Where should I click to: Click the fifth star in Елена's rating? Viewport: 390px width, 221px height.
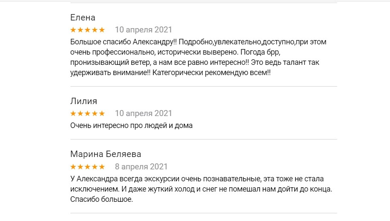click(102, 30)
